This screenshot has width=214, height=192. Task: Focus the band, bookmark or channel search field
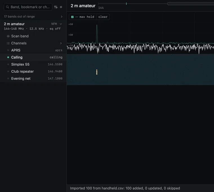coord(28,7)
